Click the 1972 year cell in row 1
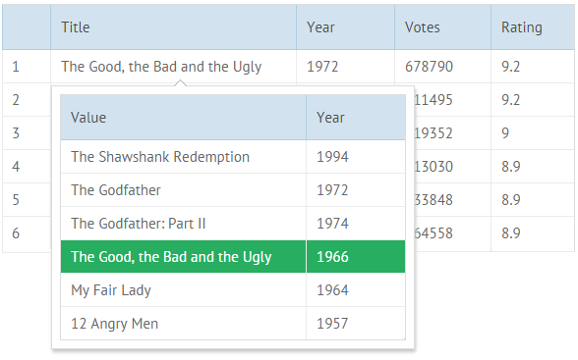The height and width of the screenshot is (360, 578). point(345,67)
